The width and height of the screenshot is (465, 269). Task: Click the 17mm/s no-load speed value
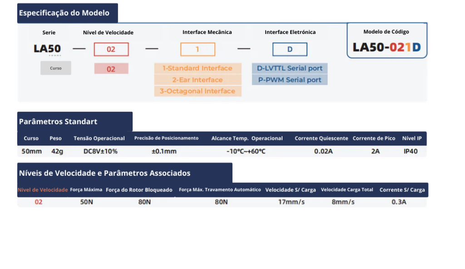tap(291, 202)
